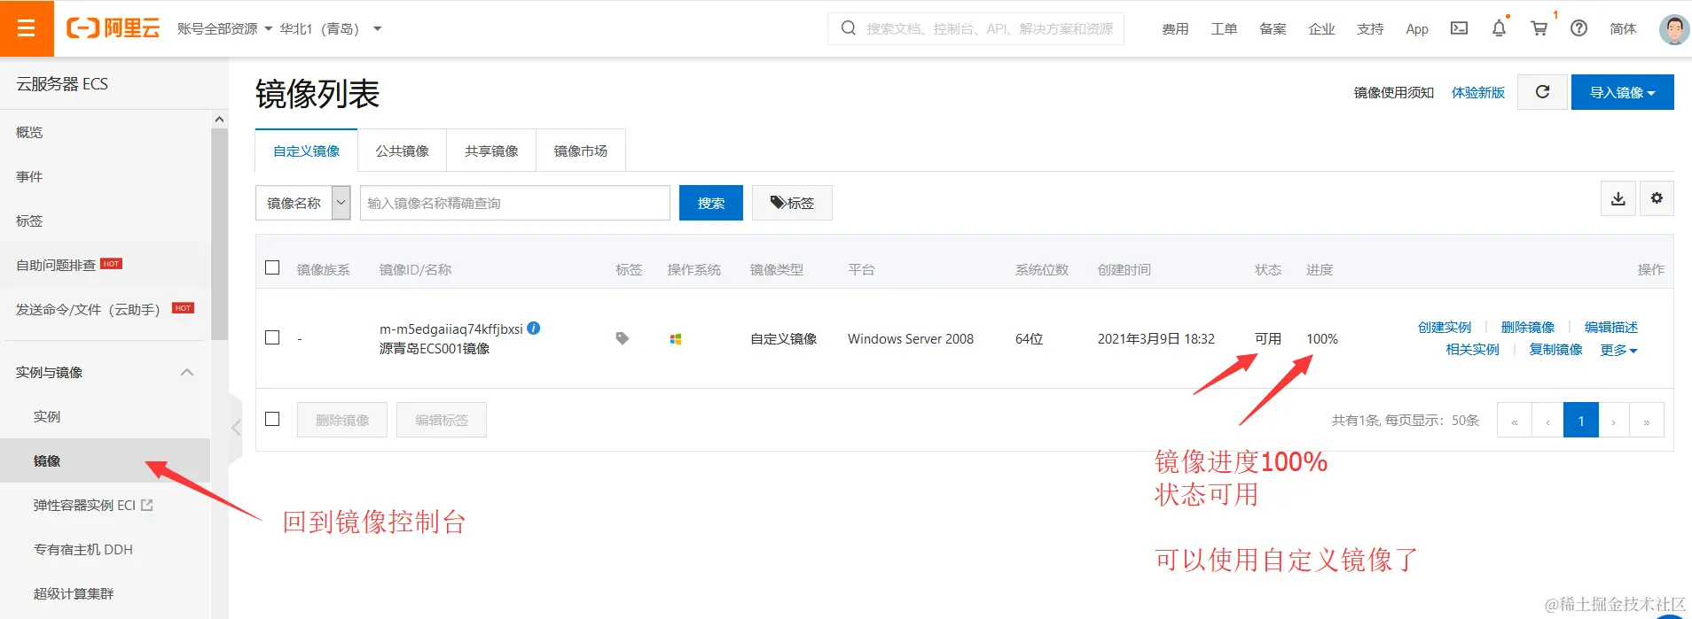Screen dimensions: 1692x619
Task: Click 复制镜像 link
Action: pos(1555,349)
